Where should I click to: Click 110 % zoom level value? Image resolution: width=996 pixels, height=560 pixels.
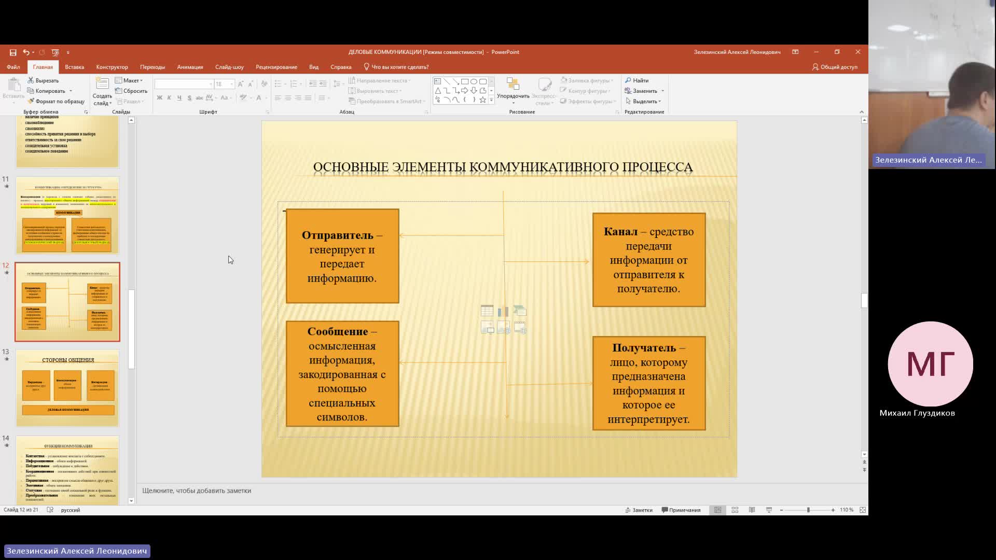(847, 510)
